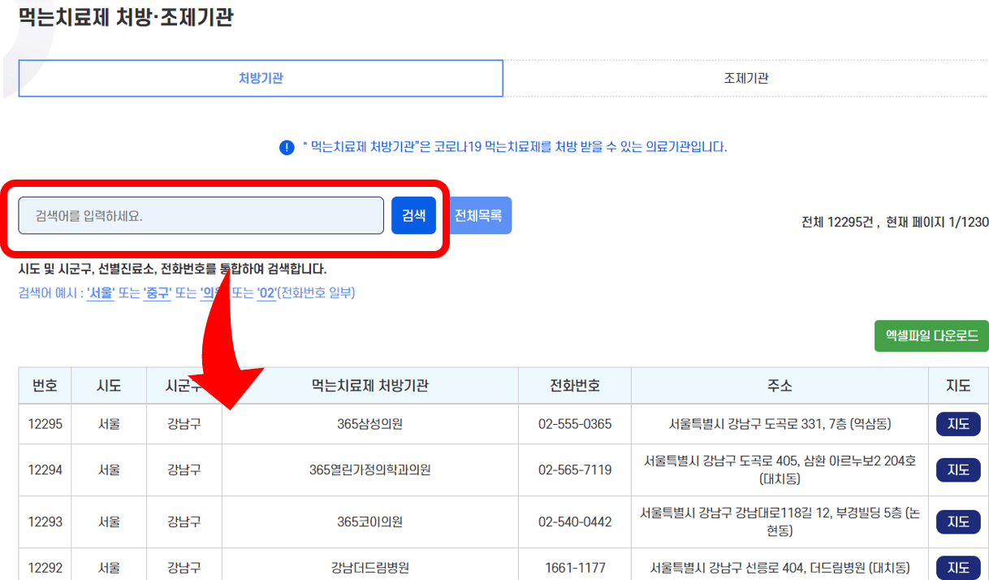Click the '의원' example search link
The height and width of the screenshot is (580, 989).
210,294
